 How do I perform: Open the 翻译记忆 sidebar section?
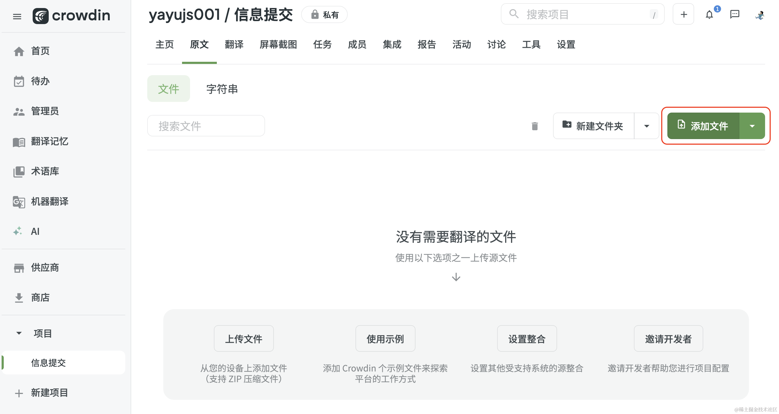pos(49,141)
